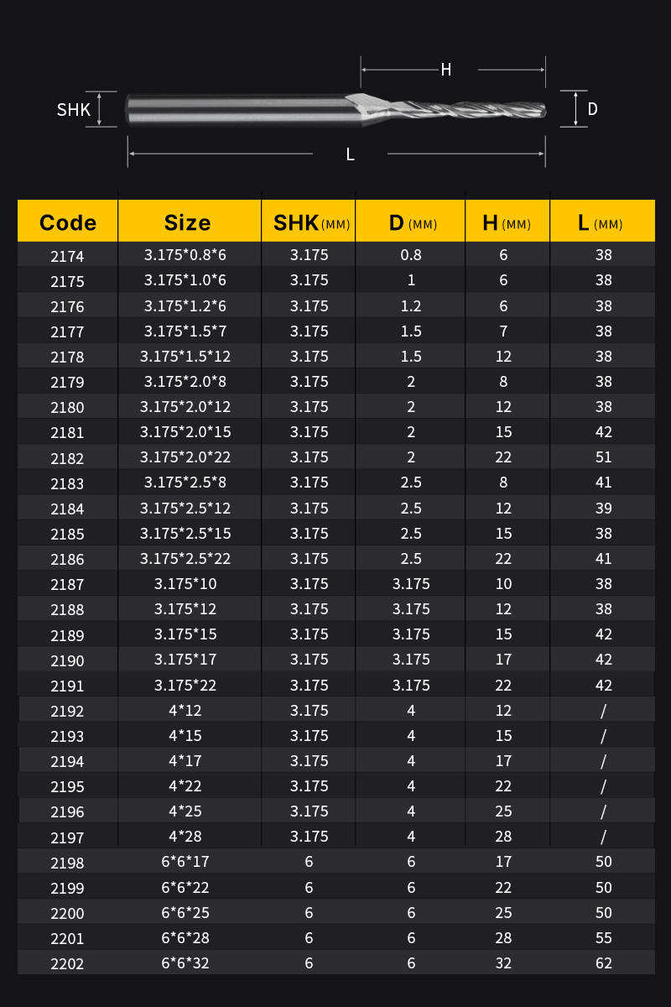
Task: Select code cell 2181
Action: (x=67, y=433)
